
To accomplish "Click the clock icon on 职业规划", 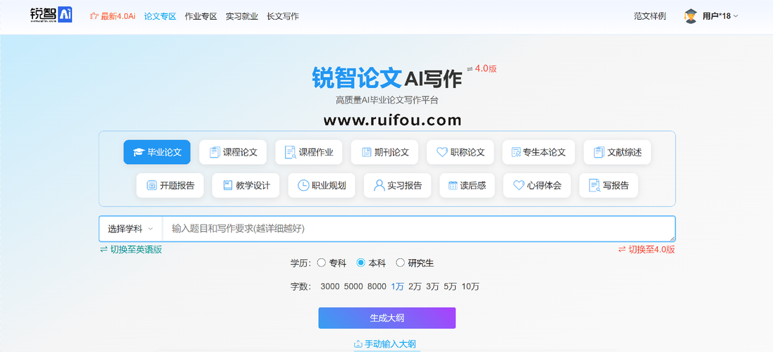I will [304, 186].
